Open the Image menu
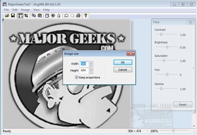This screenshot has height=135, width=197. coord(25,10)
